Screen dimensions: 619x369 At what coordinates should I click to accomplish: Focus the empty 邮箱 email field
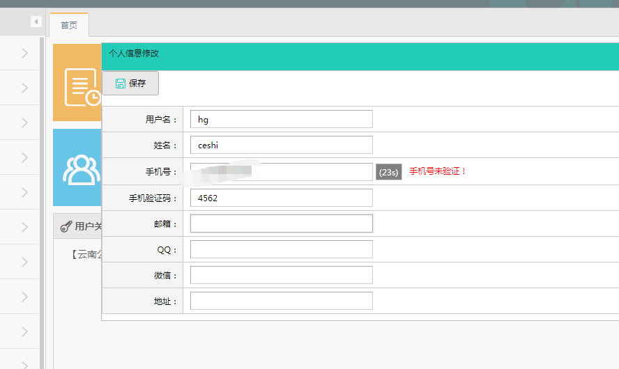[x=281, y=223]
